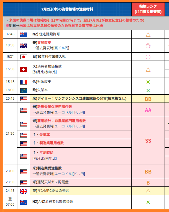Click the event text NZ)ANZ消費者信頼感指数
169x212 pixels.
coord(53,202)
